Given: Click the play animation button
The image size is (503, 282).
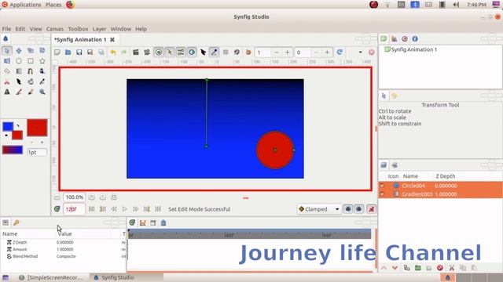Looking at the screenshot, I should tap(124, 209).
